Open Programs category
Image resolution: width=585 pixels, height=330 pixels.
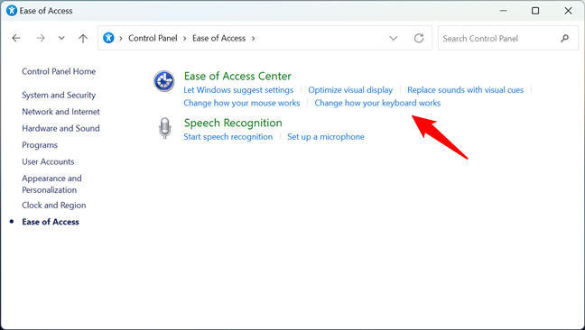coord(40,145)
